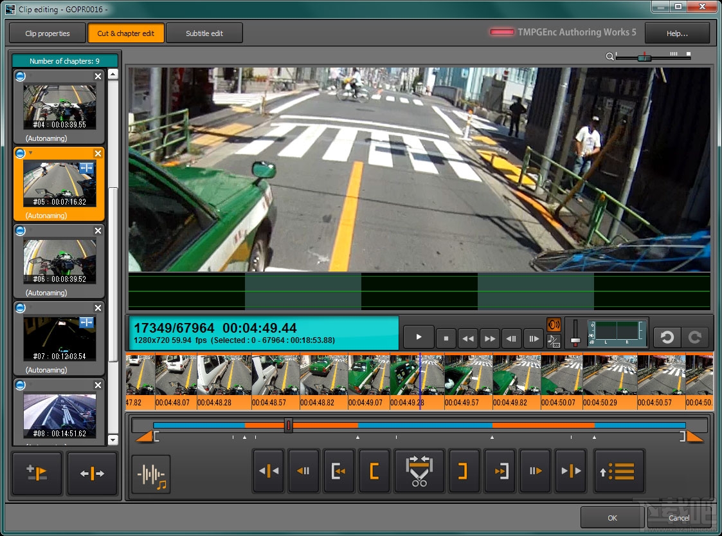
Task: Toggle the orange audio speaker preview button
Action: pyautogui.click(x=554, y=325)
